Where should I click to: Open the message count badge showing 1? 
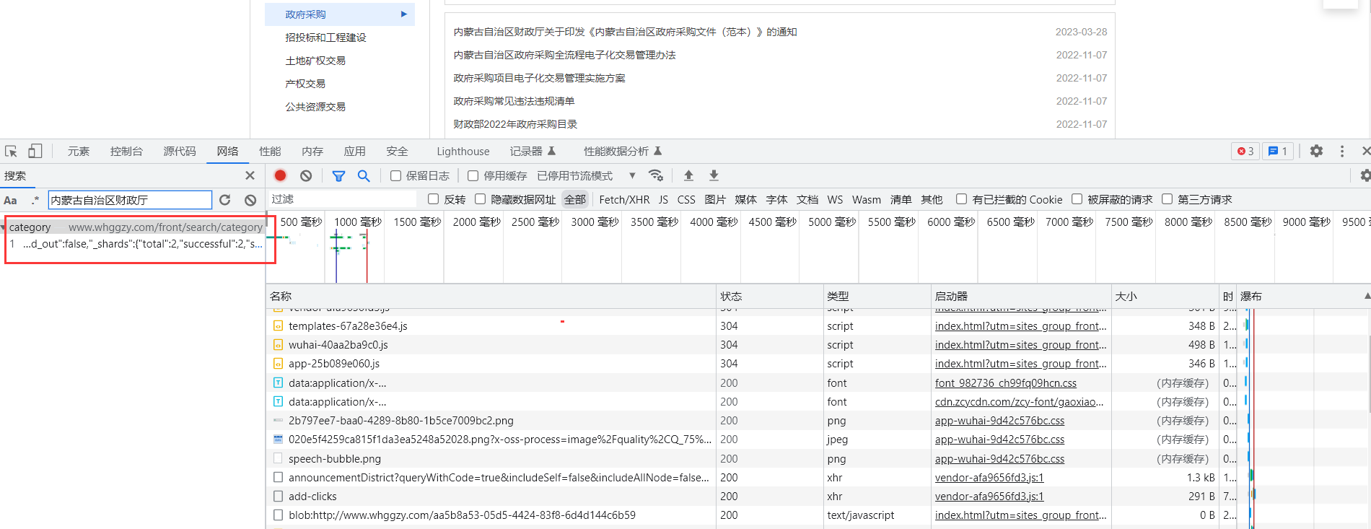click(1278, 151)
